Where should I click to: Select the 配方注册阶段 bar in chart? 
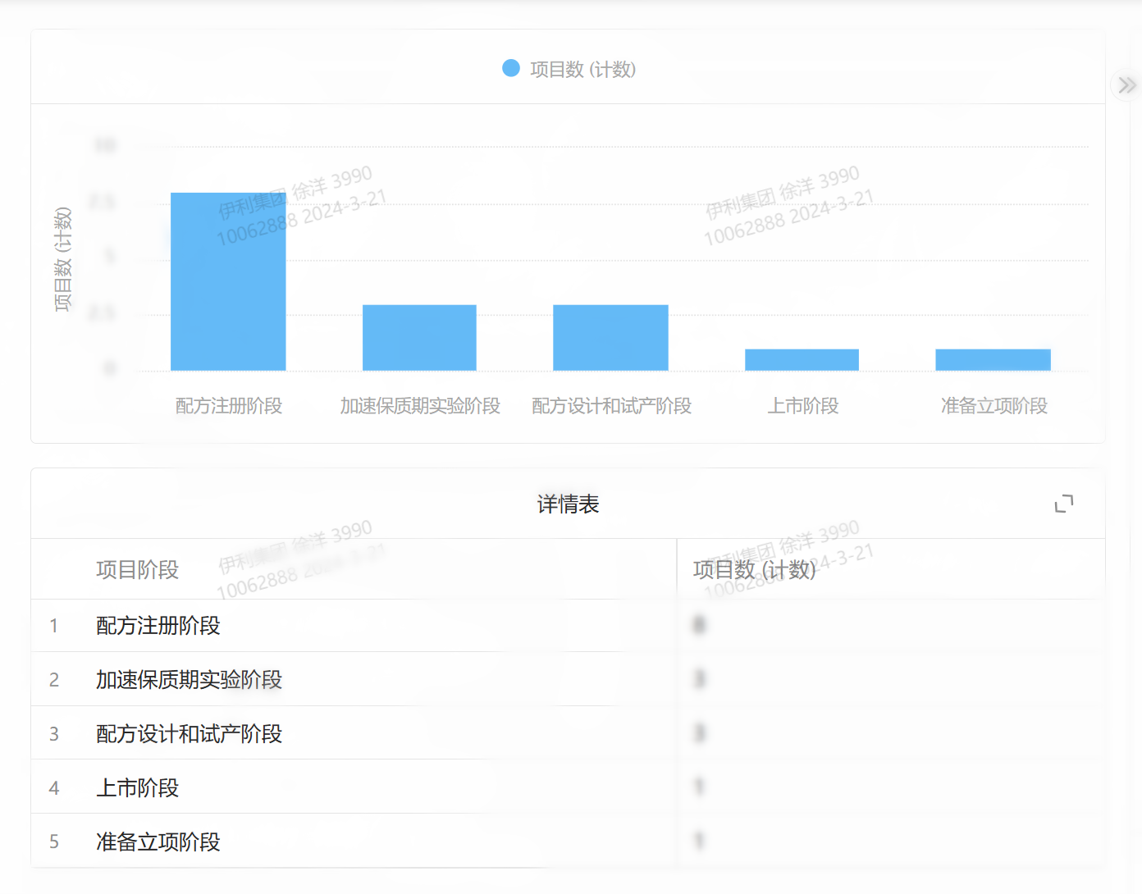[228, 281]
